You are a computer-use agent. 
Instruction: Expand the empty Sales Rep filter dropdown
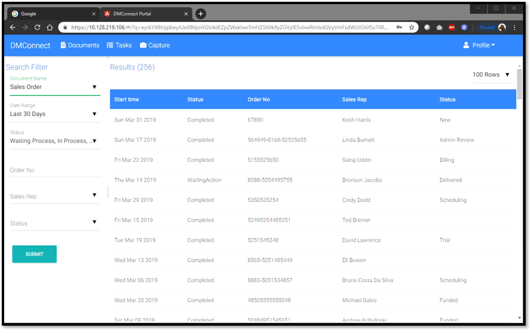tap(54, 196)
